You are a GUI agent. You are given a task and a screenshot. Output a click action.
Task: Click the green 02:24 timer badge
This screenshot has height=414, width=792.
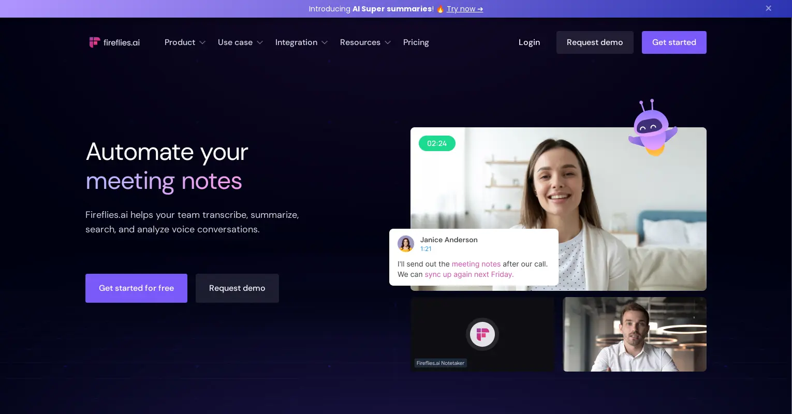point(437,143)
